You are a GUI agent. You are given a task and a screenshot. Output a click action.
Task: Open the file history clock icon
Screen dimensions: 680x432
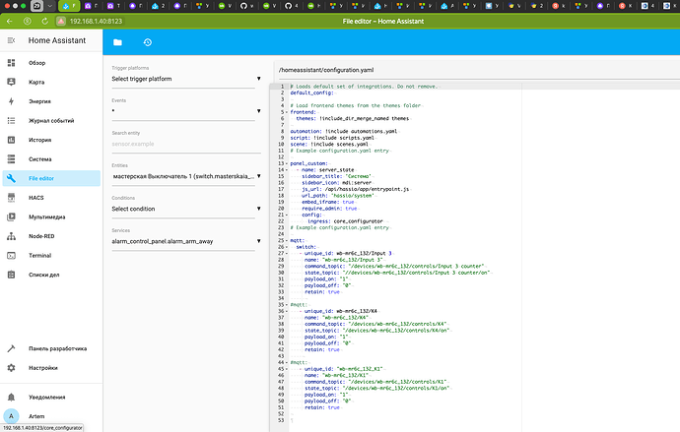[148, 42]
